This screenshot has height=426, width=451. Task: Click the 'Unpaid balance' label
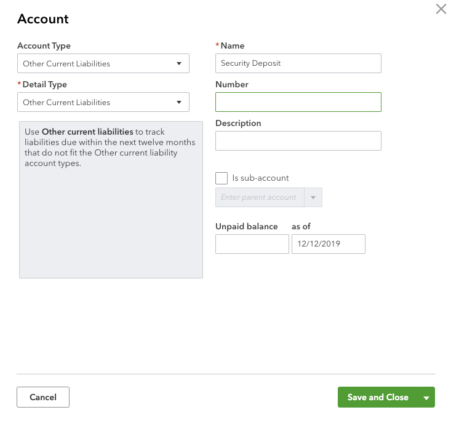(x=246, y=227)
